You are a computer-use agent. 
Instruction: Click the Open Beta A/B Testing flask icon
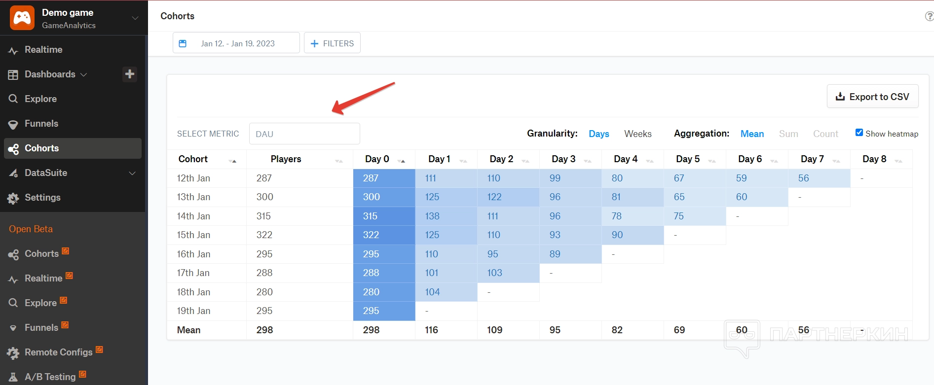[13, 377]
